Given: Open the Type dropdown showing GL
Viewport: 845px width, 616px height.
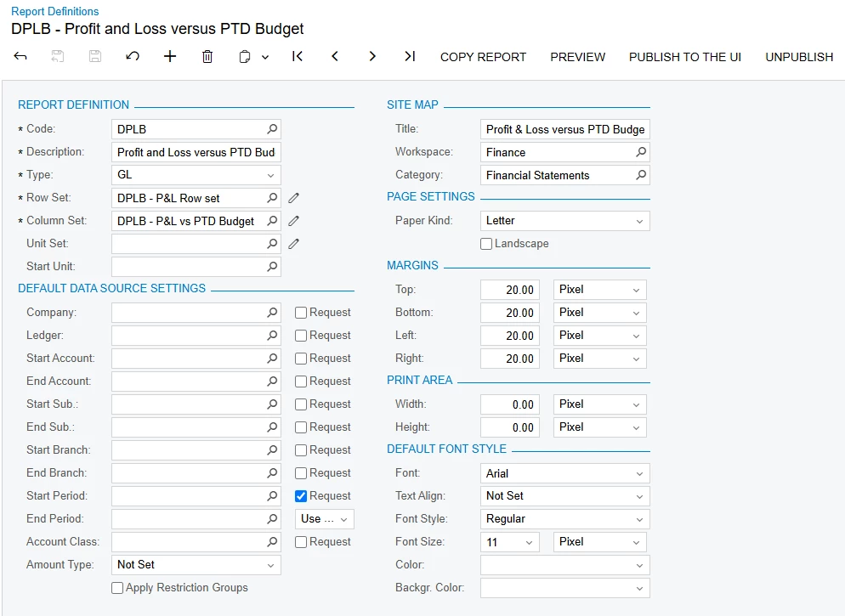Looking at the screenshot, I should coord(196,175).
